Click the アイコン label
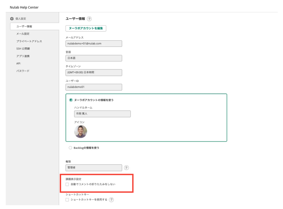Image resolution: width=283 pixels, height=209 pixels. tap(79, 122)
